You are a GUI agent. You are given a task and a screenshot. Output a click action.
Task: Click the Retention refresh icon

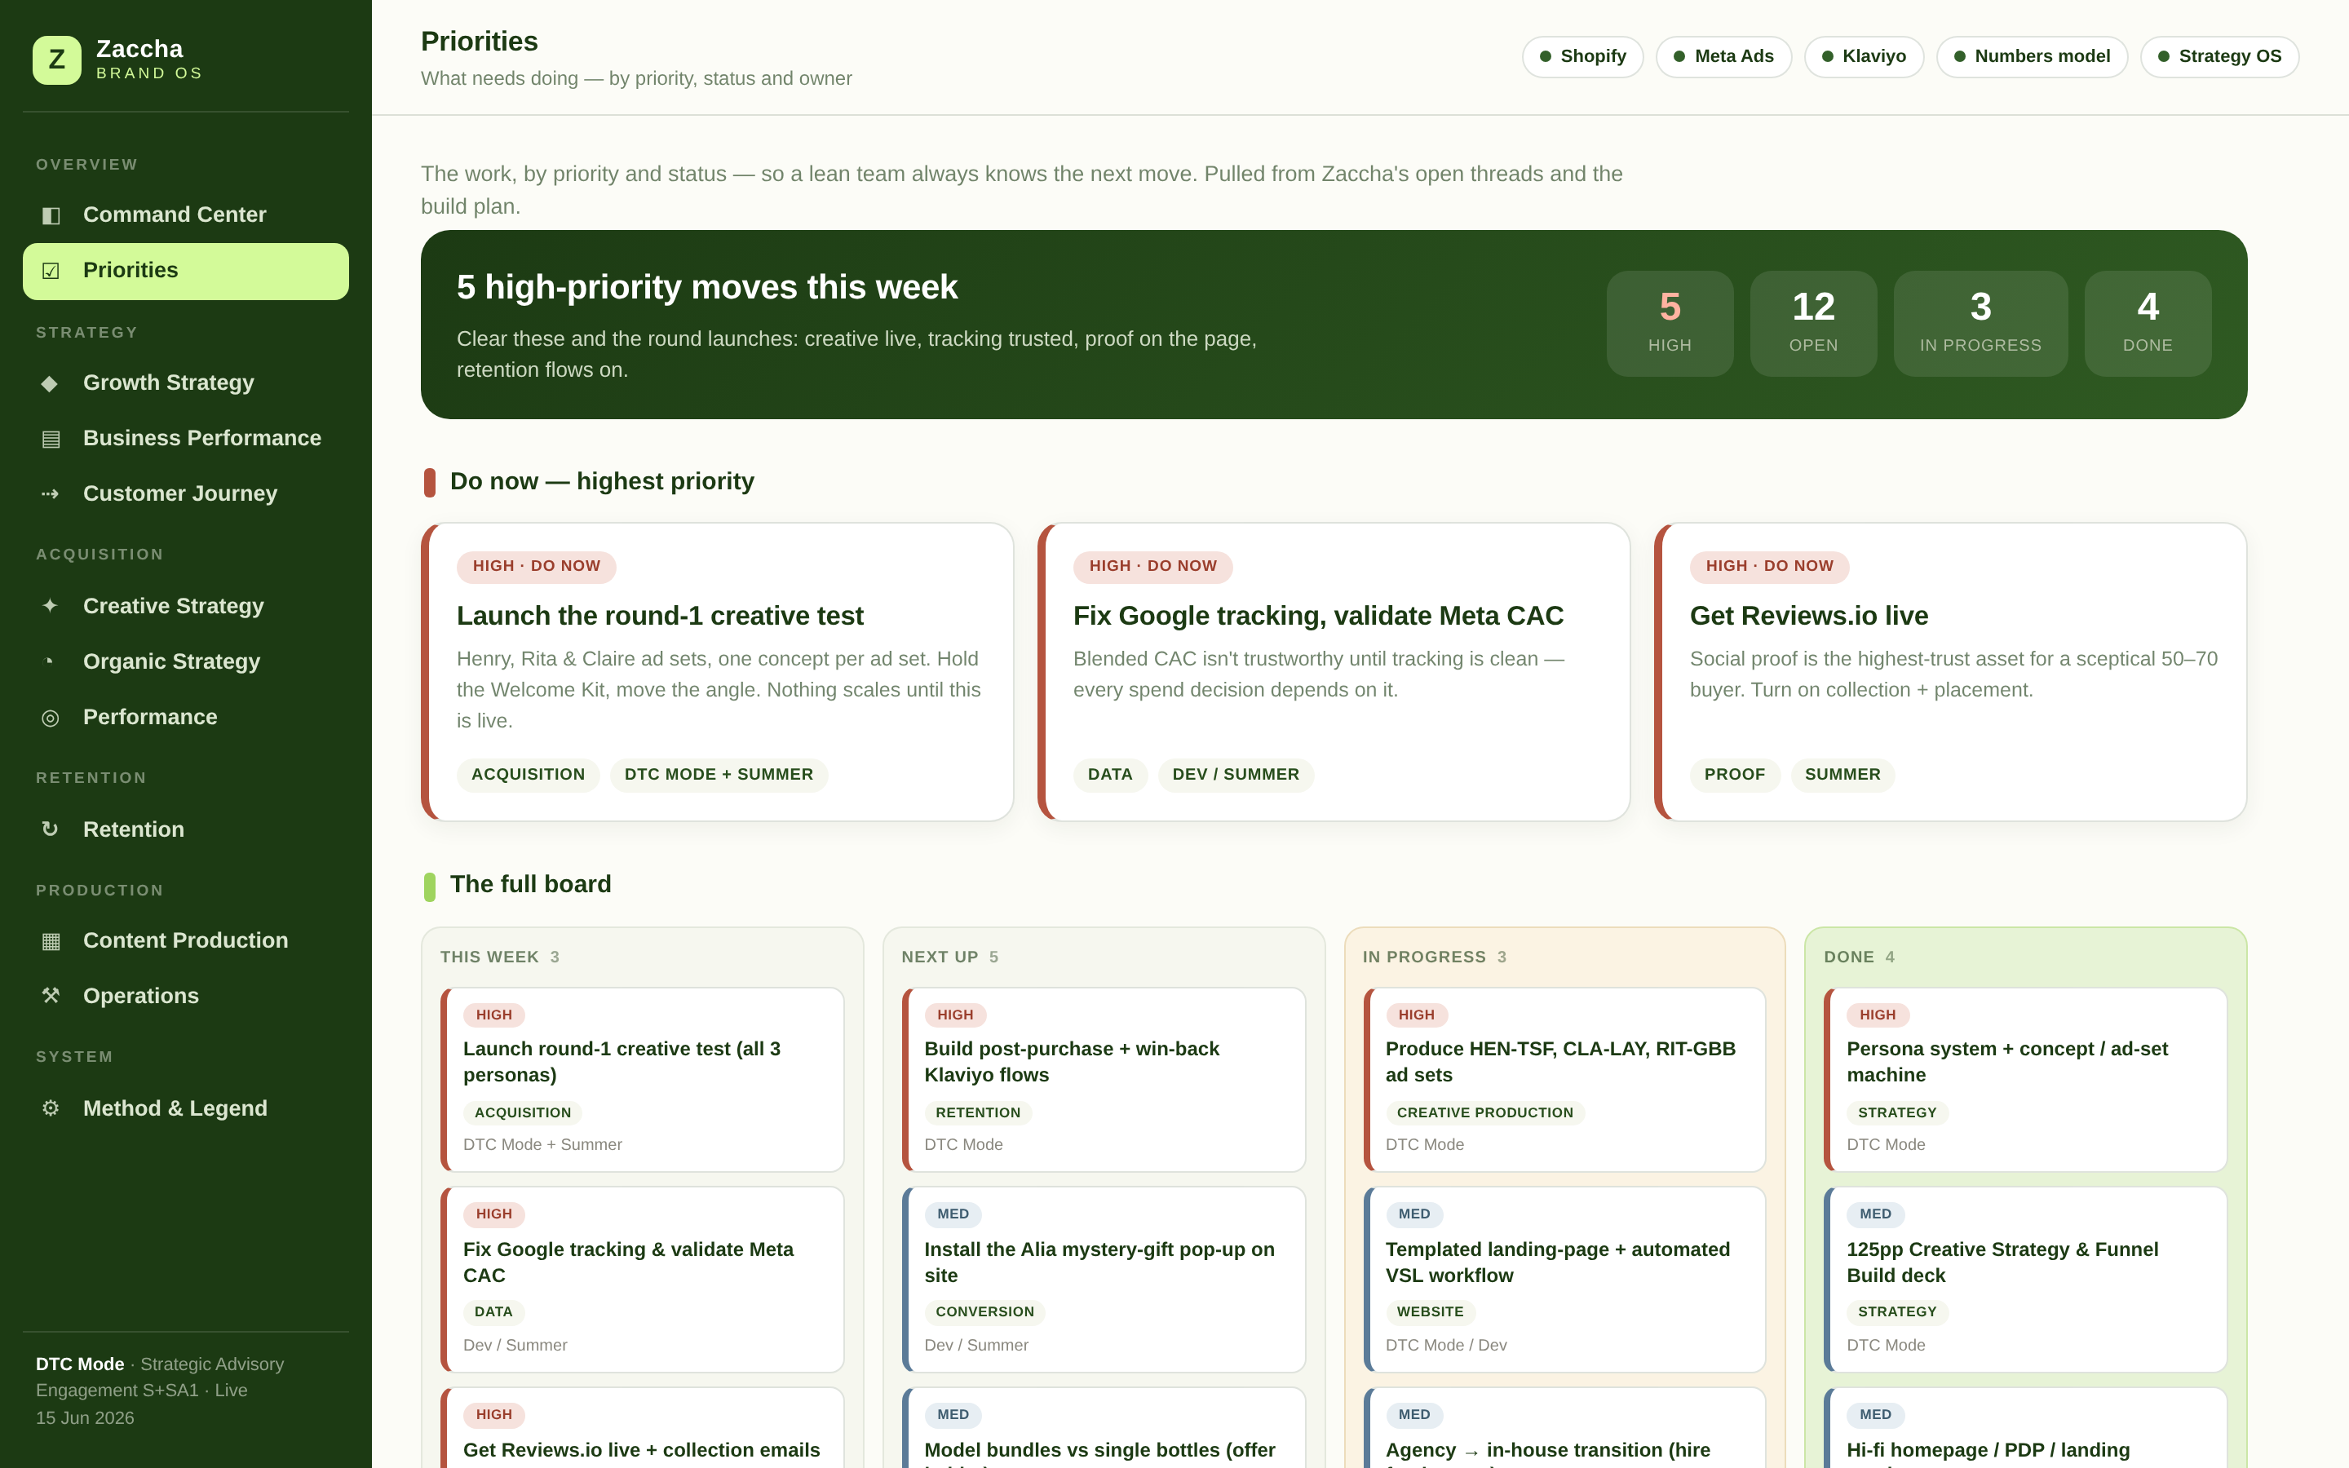[51, 829]
